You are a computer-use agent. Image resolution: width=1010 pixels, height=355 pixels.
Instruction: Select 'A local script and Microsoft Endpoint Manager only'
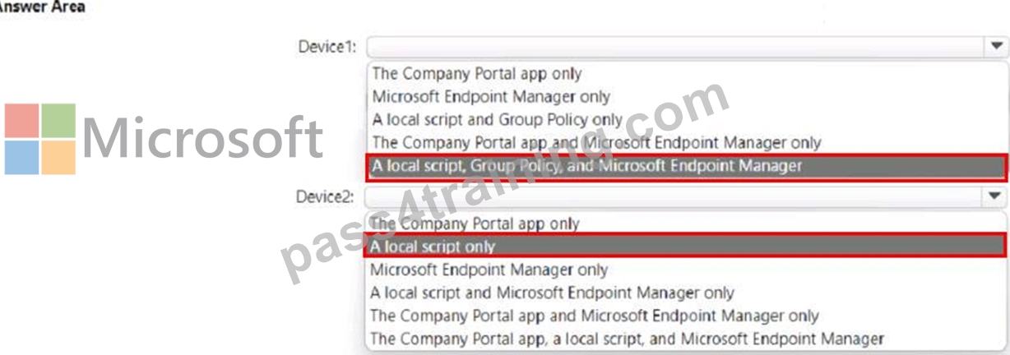pos(552,293)
